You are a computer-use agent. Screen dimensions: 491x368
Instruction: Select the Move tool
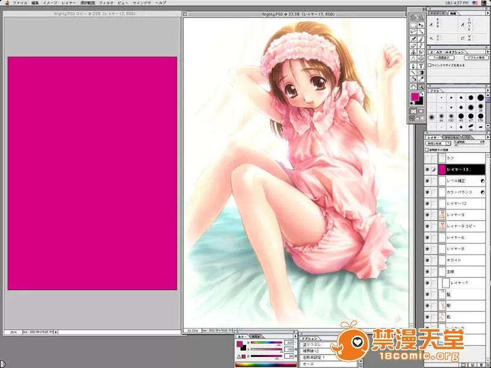coord(422,24)
